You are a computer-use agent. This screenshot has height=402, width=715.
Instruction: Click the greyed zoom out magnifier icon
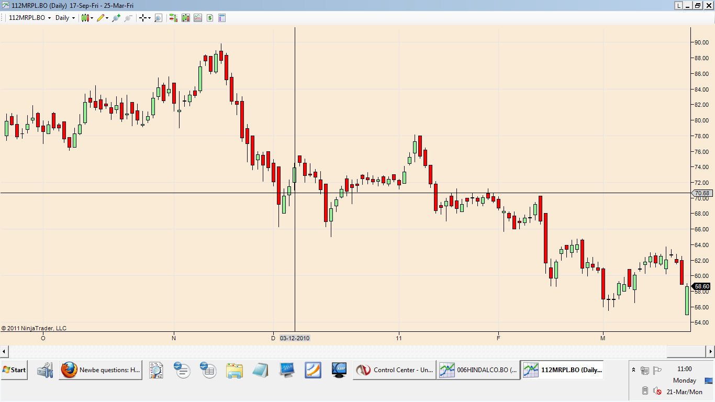128,18
